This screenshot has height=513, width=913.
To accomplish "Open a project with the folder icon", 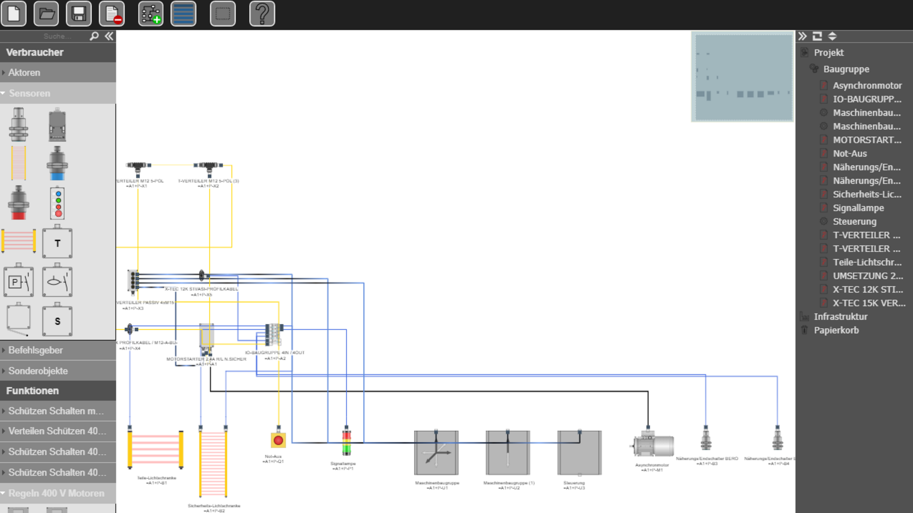I will tap(46, 14).
